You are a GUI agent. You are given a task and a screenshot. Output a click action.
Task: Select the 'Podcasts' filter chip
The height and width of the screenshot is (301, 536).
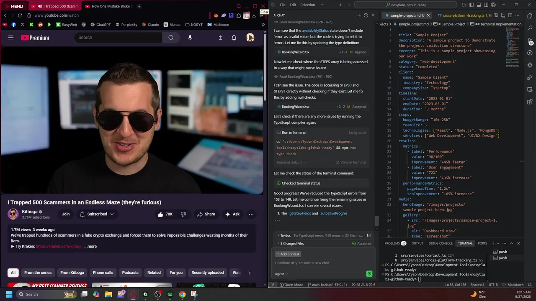tap(130, 273)
